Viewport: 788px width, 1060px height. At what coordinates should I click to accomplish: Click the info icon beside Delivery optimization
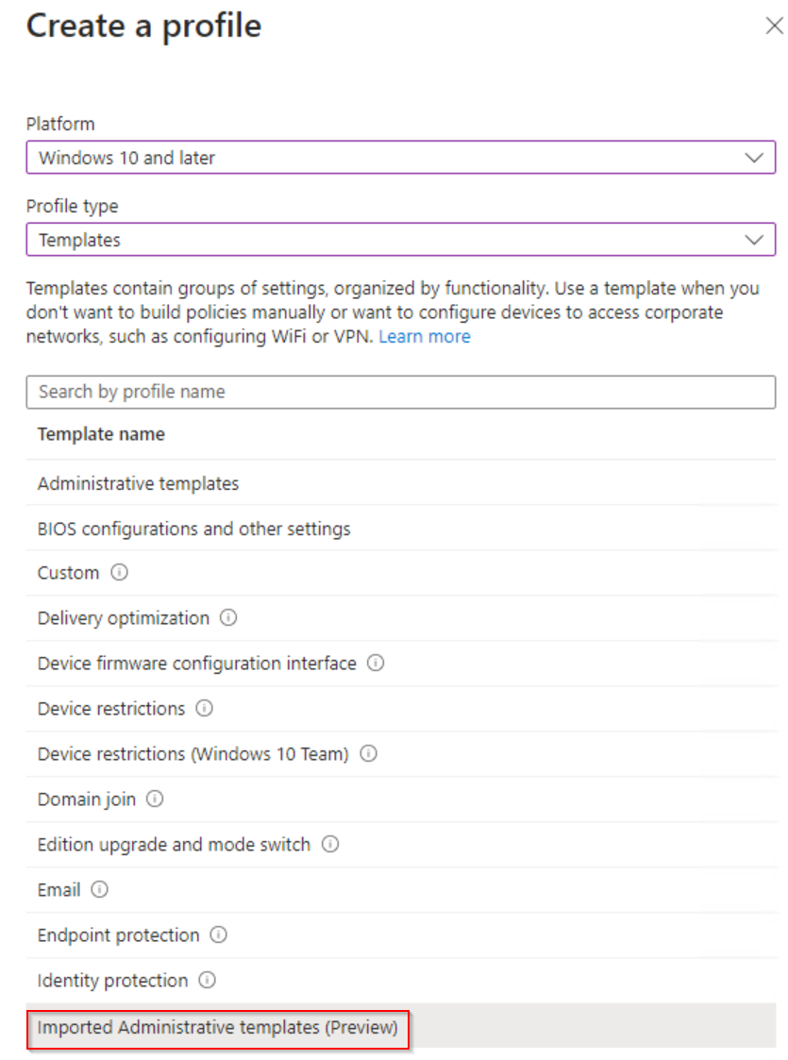pos(228,618)
